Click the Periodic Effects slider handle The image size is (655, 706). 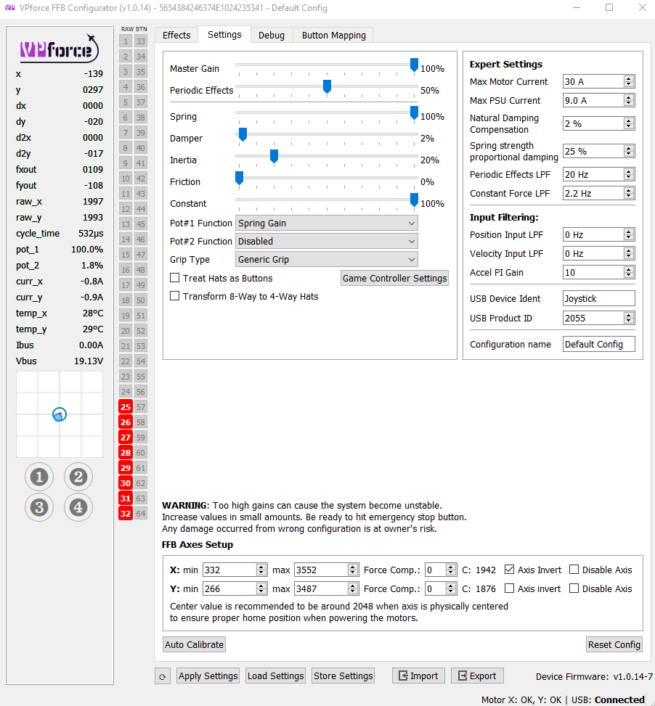[327, 87]
